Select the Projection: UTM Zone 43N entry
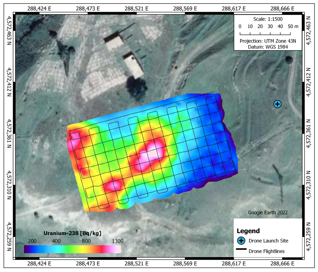The height and width of the screenshot is (272, 318). (x=268, y=40)
